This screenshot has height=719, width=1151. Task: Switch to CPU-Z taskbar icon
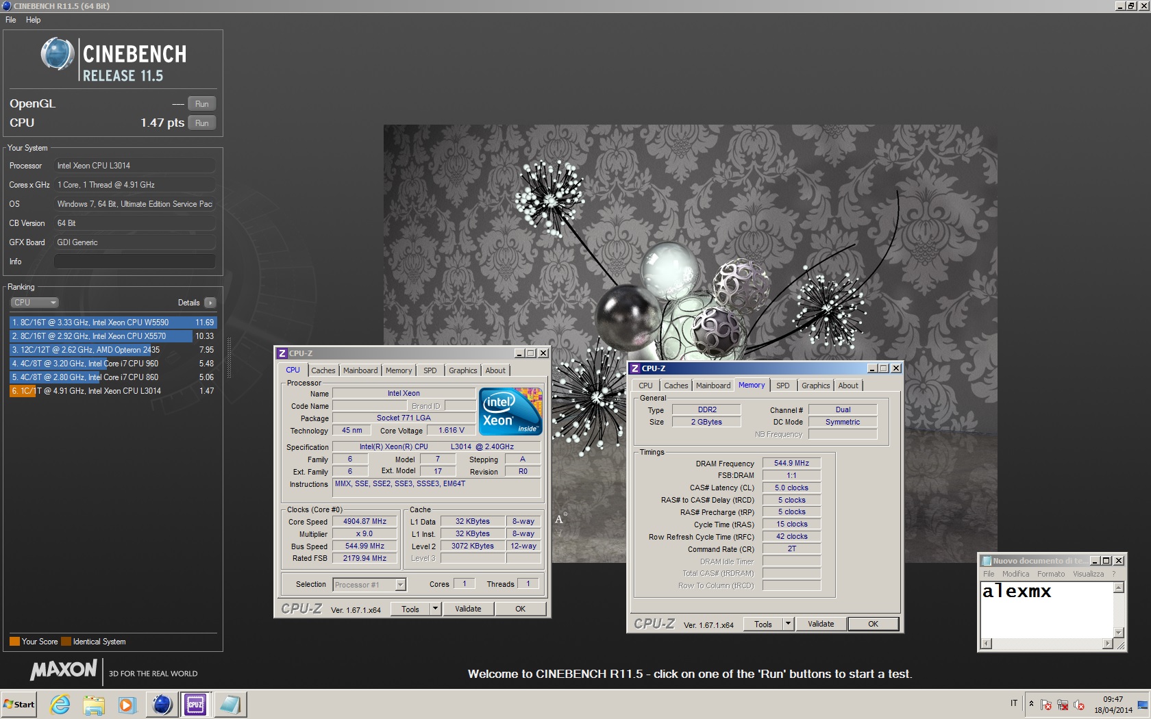(195, 704)
